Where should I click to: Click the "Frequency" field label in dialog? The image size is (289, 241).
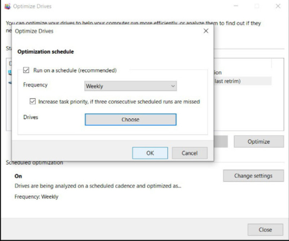point(35,85)
